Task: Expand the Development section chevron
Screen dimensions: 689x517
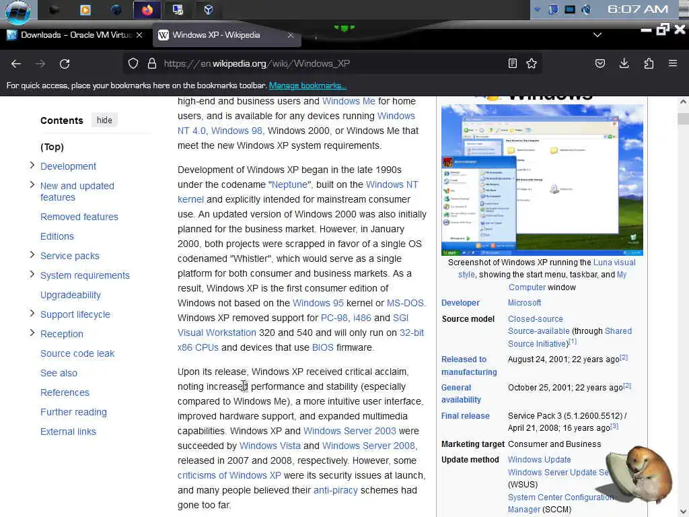Action: [x=32, y=166]
